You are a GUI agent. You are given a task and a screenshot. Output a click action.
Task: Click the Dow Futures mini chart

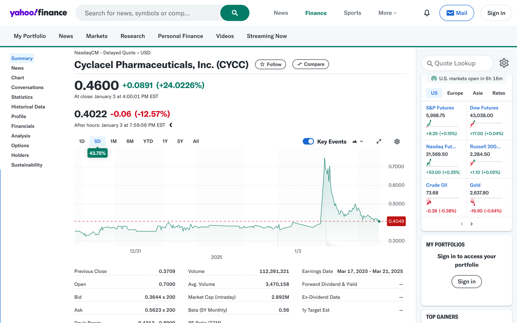click(x=486, y=124)
